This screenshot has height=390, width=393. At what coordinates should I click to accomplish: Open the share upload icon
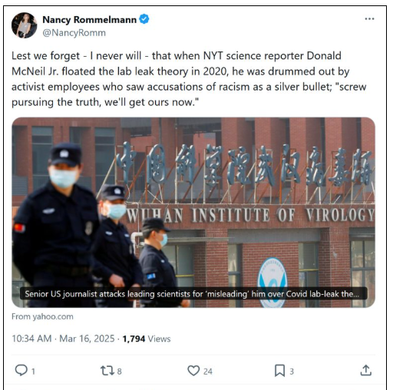pyautogui.click(x=366, y=370)
